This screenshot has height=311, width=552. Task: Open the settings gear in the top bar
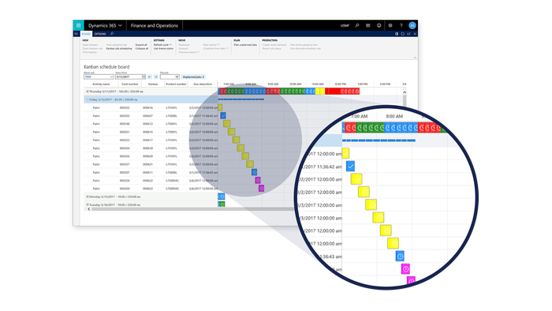tap(390, 25)
